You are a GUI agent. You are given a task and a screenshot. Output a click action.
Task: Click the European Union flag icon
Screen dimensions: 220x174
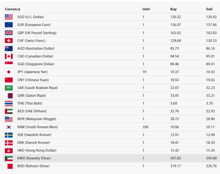click(9, 25)
